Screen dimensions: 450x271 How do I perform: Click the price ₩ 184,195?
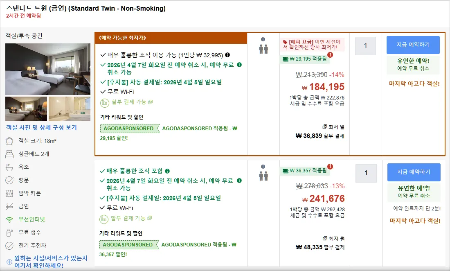click(323, 87)
